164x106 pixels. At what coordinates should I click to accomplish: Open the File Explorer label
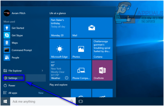(x=15, y=71)
